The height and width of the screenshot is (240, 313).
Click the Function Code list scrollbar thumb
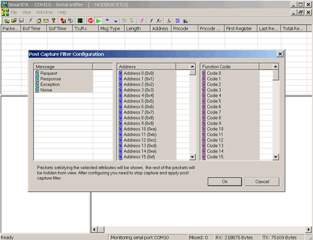pyautogui.click(x=275, y=75)
